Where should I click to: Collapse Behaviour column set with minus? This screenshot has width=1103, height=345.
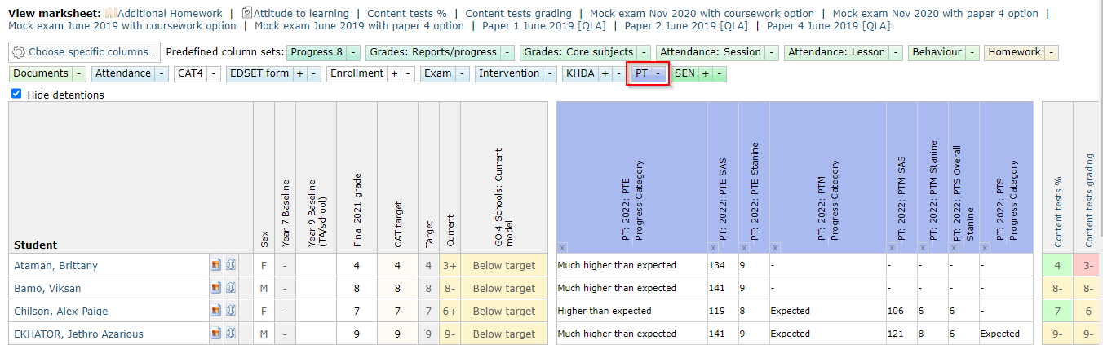coord(971,52)
